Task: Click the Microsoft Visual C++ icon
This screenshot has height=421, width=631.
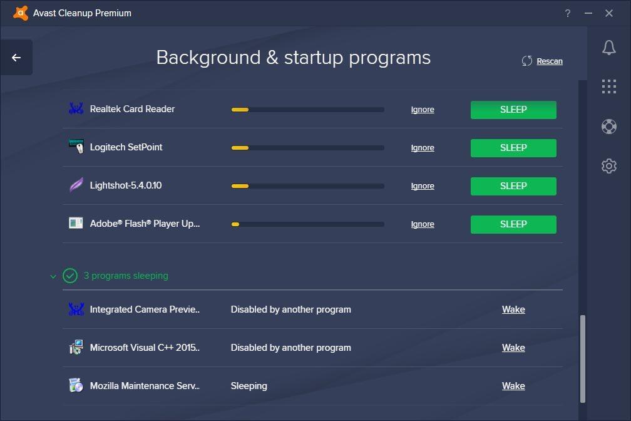Action: point(75,348)
